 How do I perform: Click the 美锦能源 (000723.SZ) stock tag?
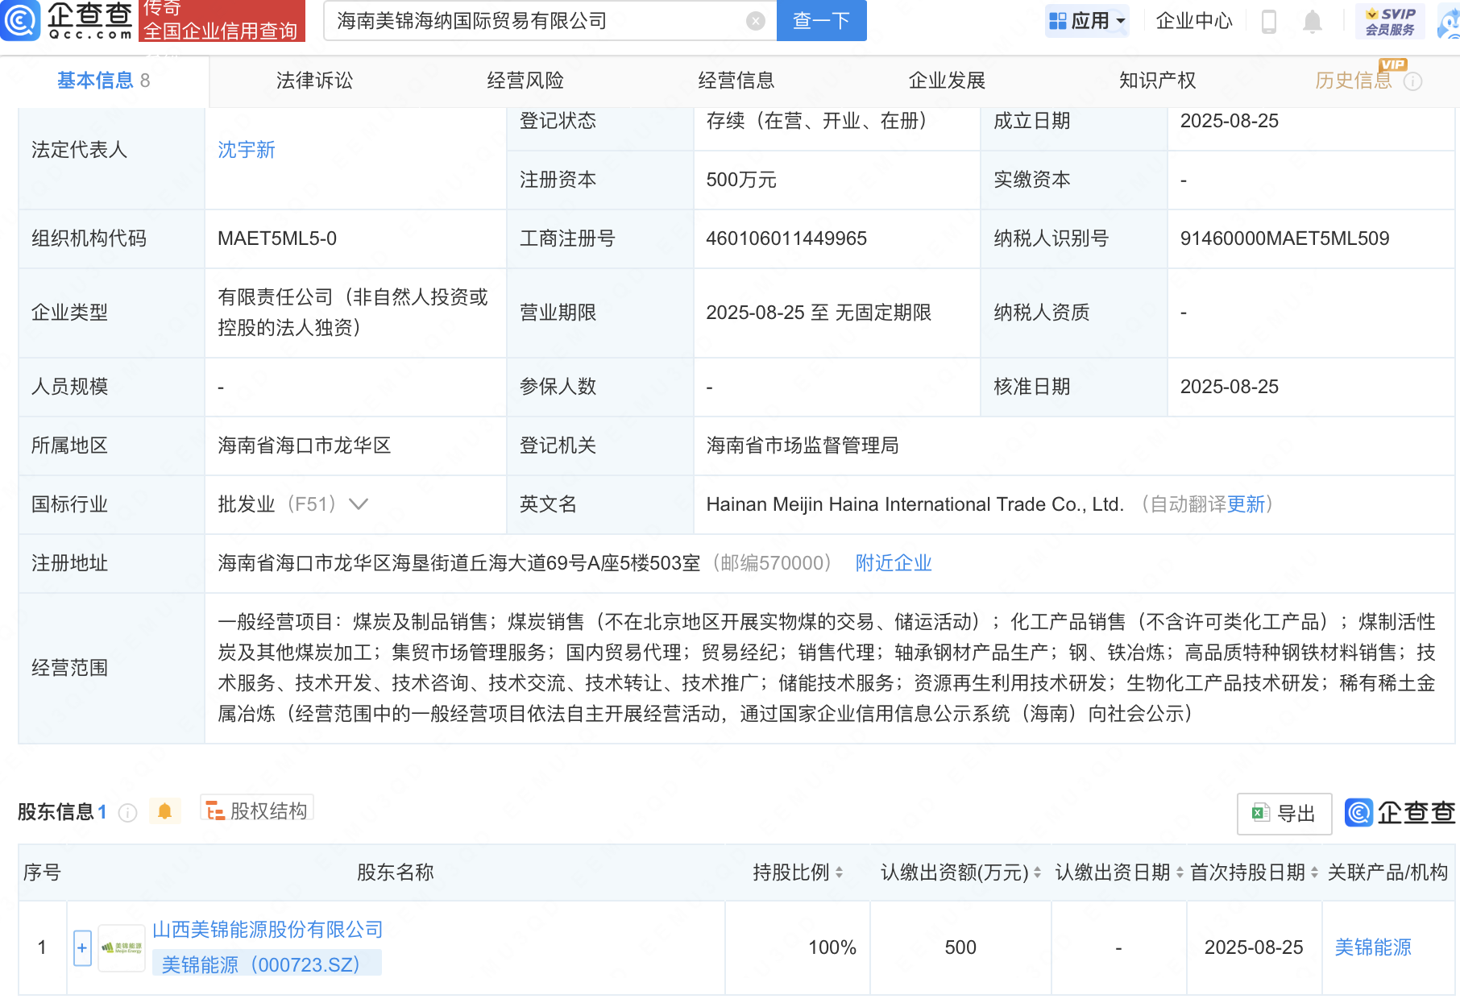267,964
